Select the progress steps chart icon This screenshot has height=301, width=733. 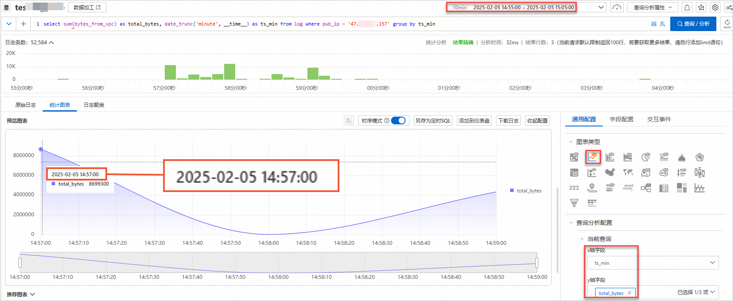coord(574,188)
